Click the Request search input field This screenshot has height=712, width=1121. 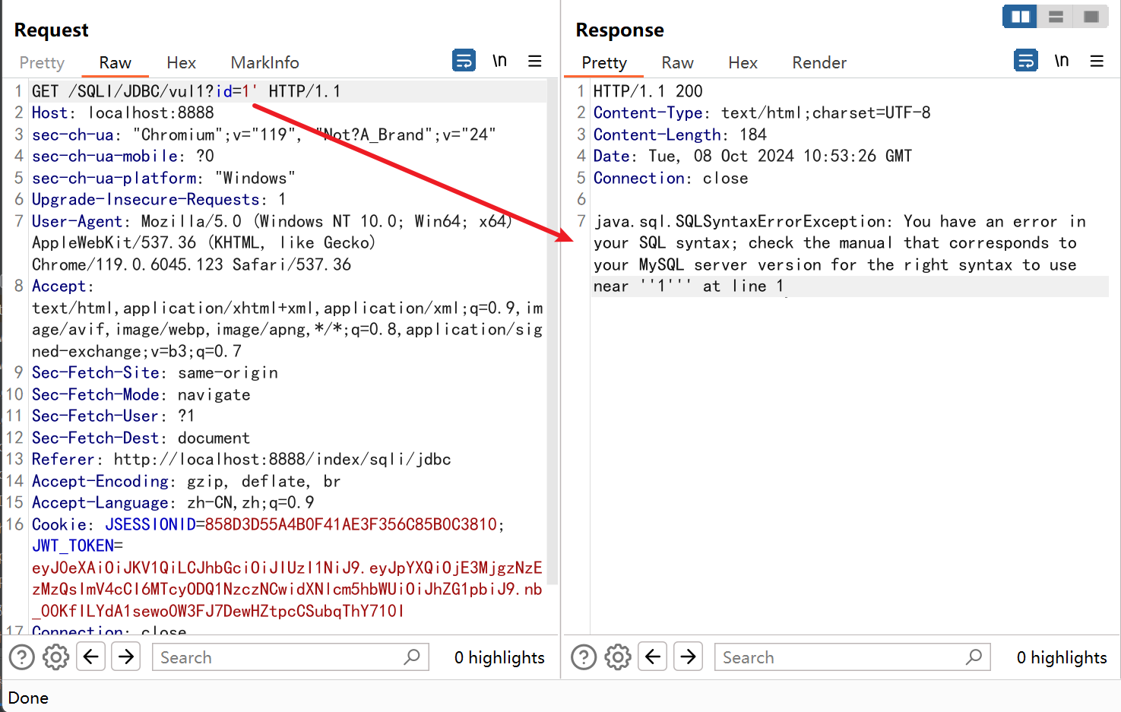(x=281, y=657)
